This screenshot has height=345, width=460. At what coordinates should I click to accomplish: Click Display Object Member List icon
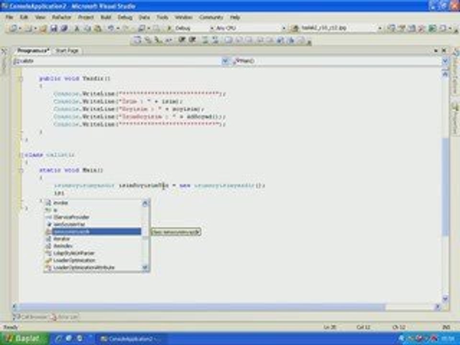(x=137, y=40)
